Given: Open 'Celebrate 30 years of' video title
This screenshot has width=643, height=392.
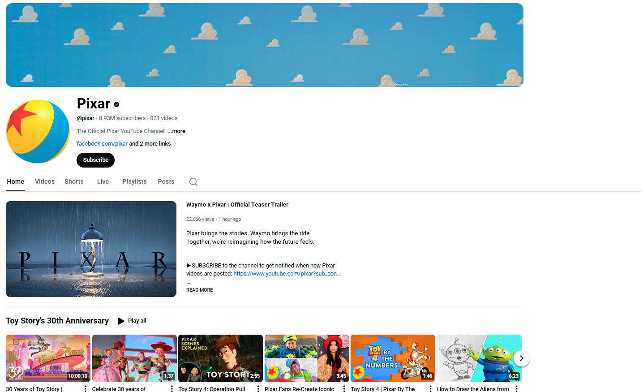Looking at the screenshot, I should coord(119,389).
